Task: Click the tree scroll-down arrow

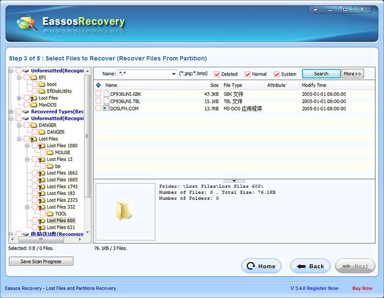Action: coord(87,232)
